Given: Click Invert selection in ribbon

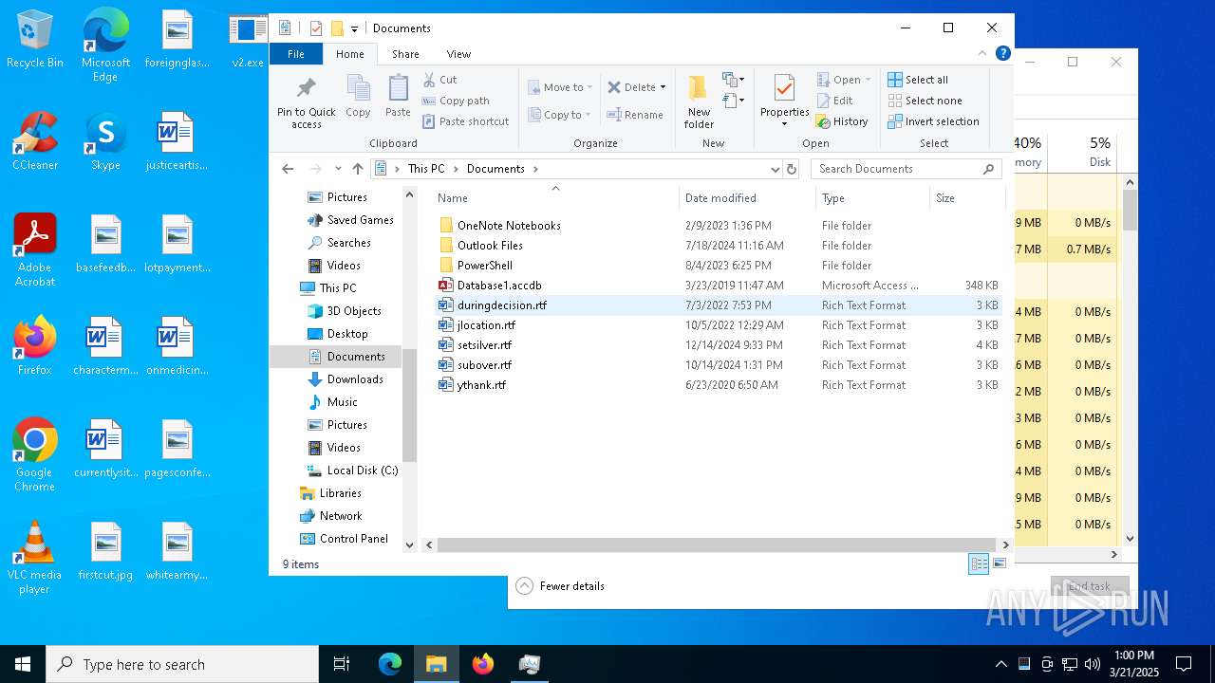Looking at the screenshot, I should tap(933, 121).
